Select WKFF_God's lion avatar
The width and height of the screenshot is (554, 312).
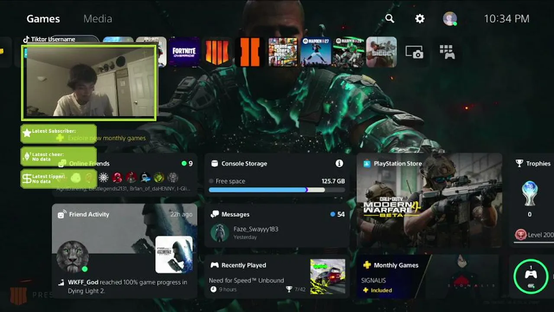[73, 257]
